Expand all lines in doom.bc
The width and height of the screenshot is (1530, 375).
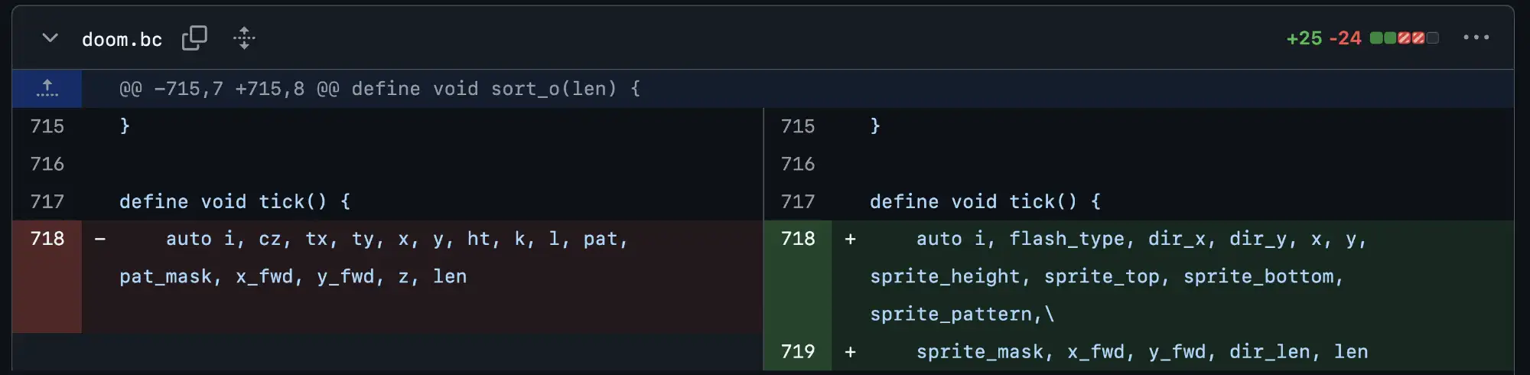pos(244,37)
